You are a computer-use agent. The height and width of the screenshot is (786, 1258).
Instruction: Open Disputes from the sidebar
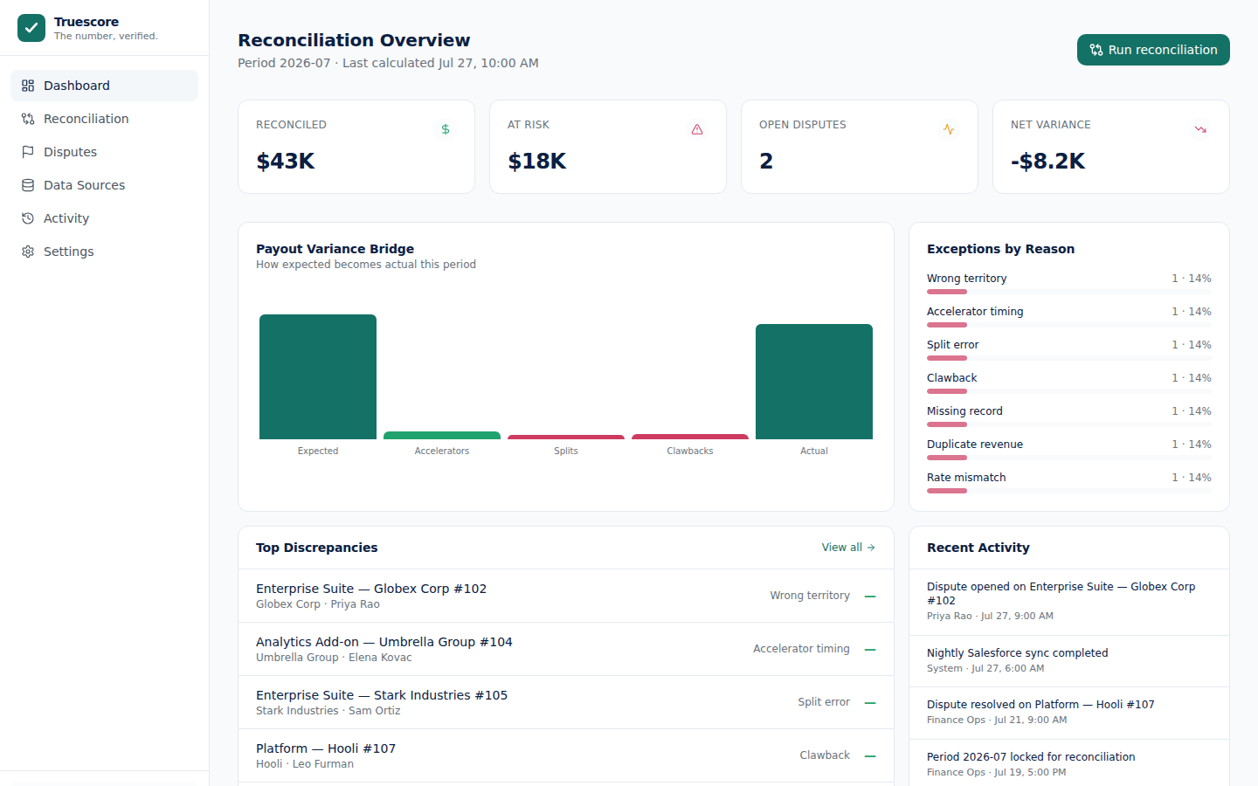(104, 152)
